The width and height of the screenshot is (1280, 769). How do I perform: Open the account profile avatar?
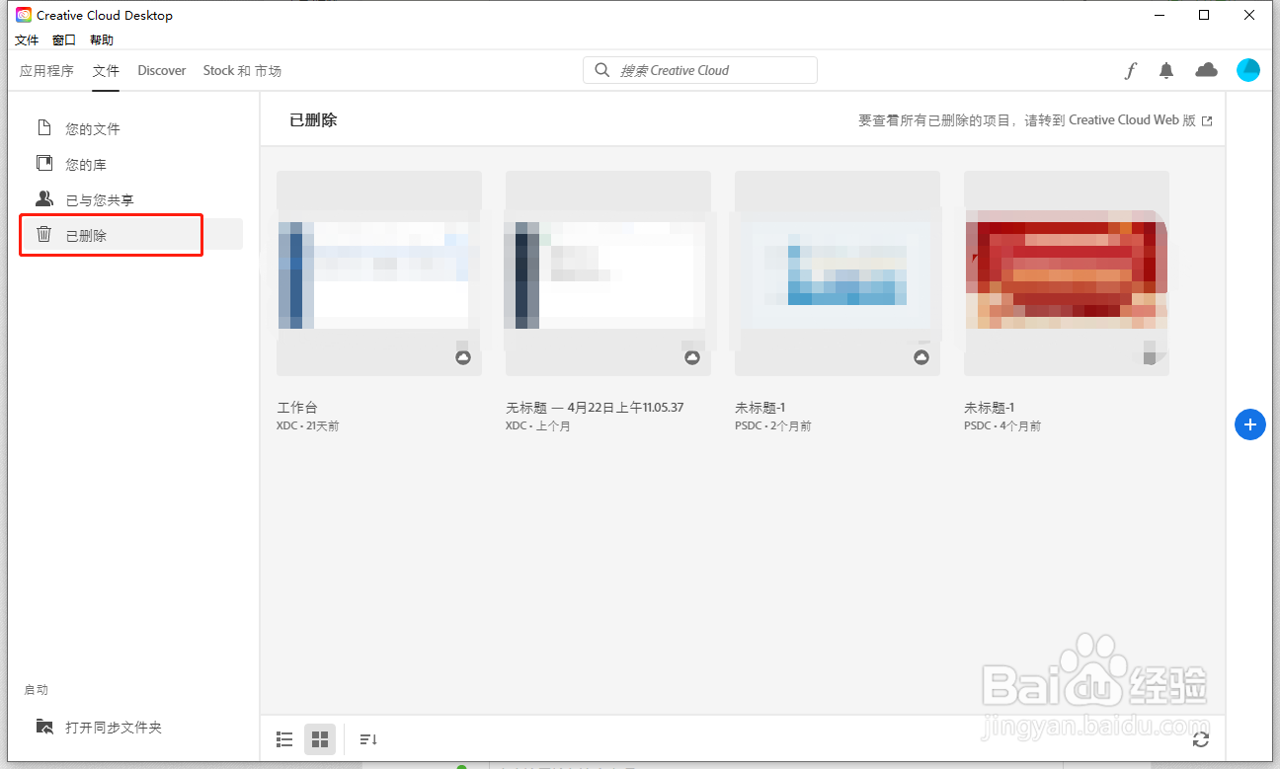pyautogui.click(x=1248, y=70)
